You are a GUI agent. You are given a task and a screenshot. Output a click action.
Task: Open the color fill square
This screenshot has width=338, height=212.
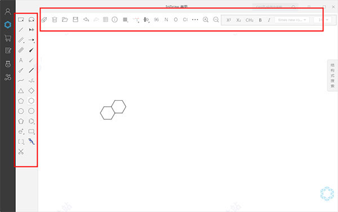pyautogui.click(x=125, y=20)
